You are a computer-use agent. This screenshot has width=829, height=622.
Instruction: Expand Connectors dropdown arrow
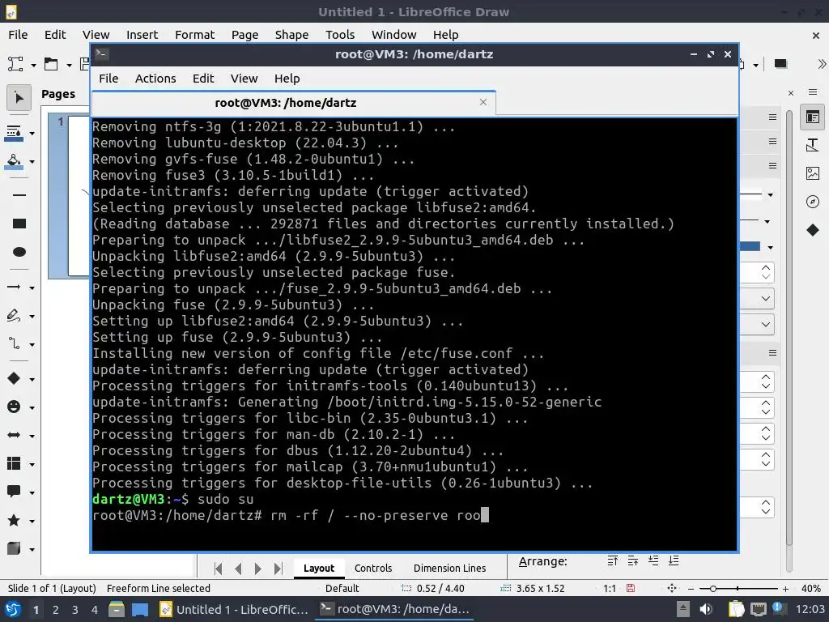(x=32, y=345)
